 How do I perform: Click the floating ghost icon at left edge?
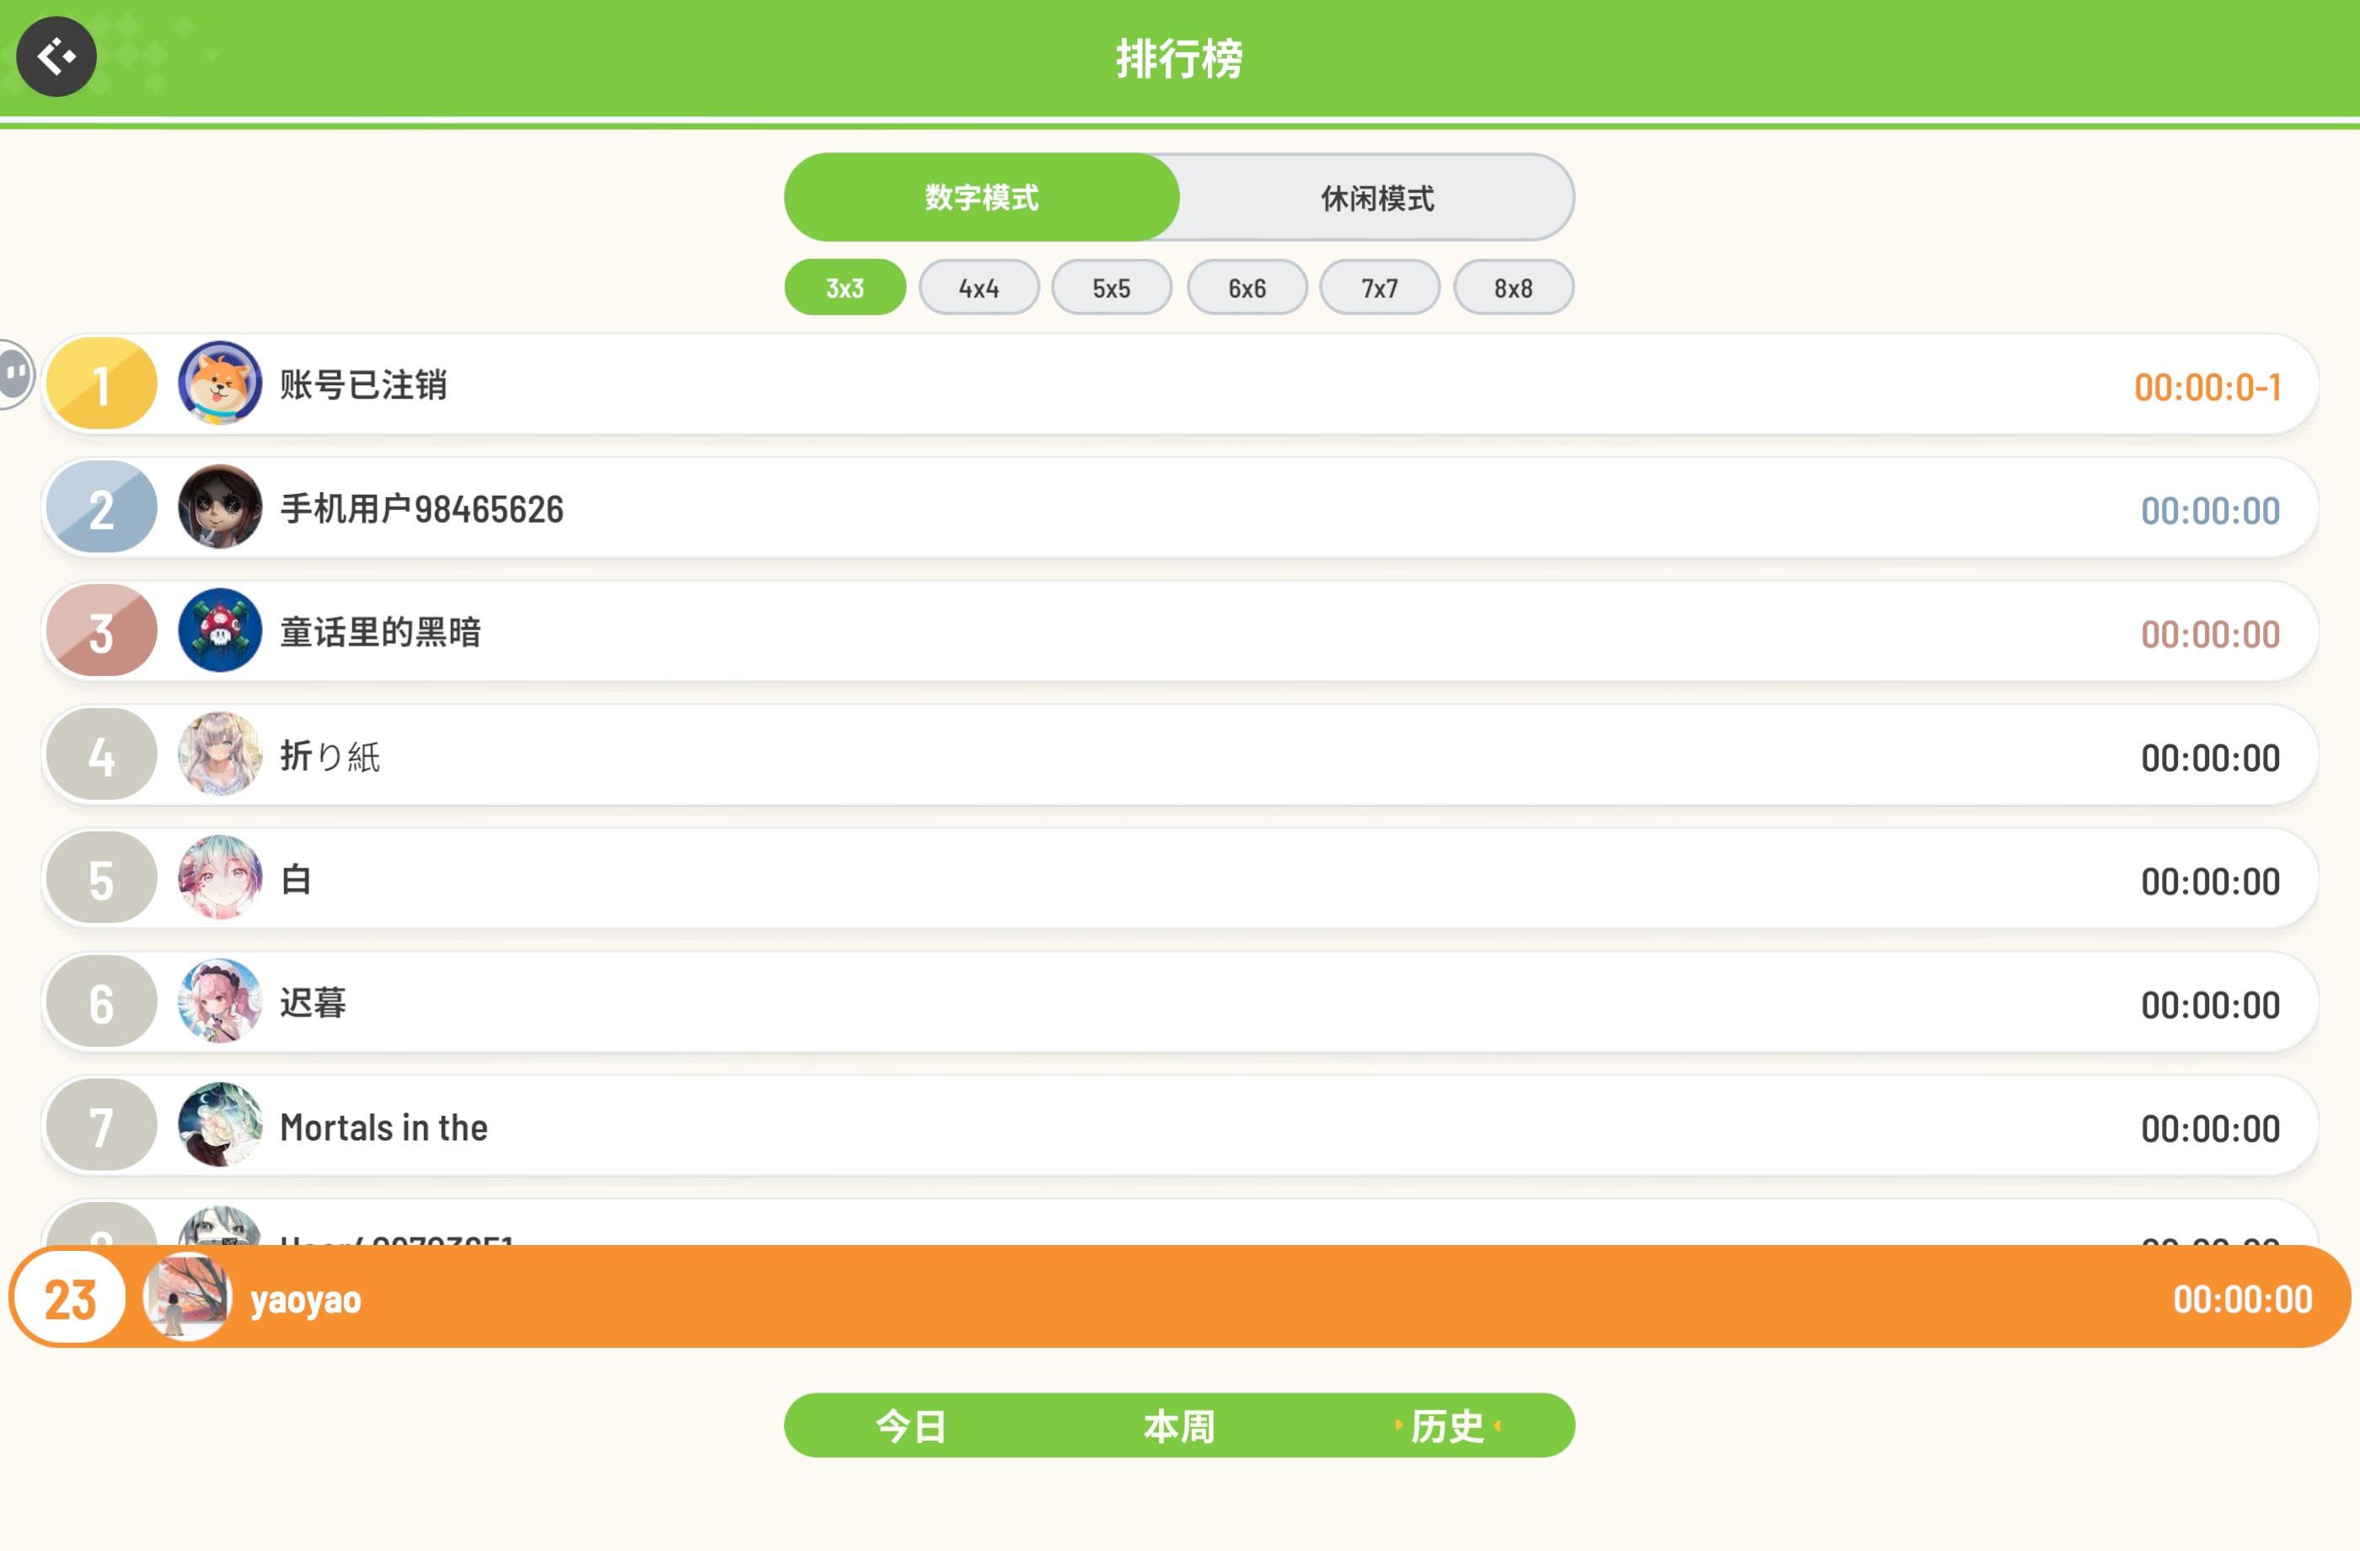pos(16,374)
